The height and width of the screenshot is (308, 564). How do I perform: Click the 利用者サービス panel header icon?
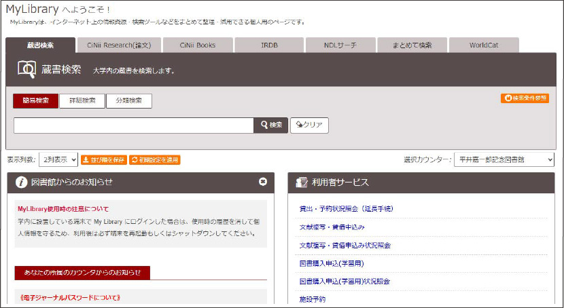[x=302, y=182]
